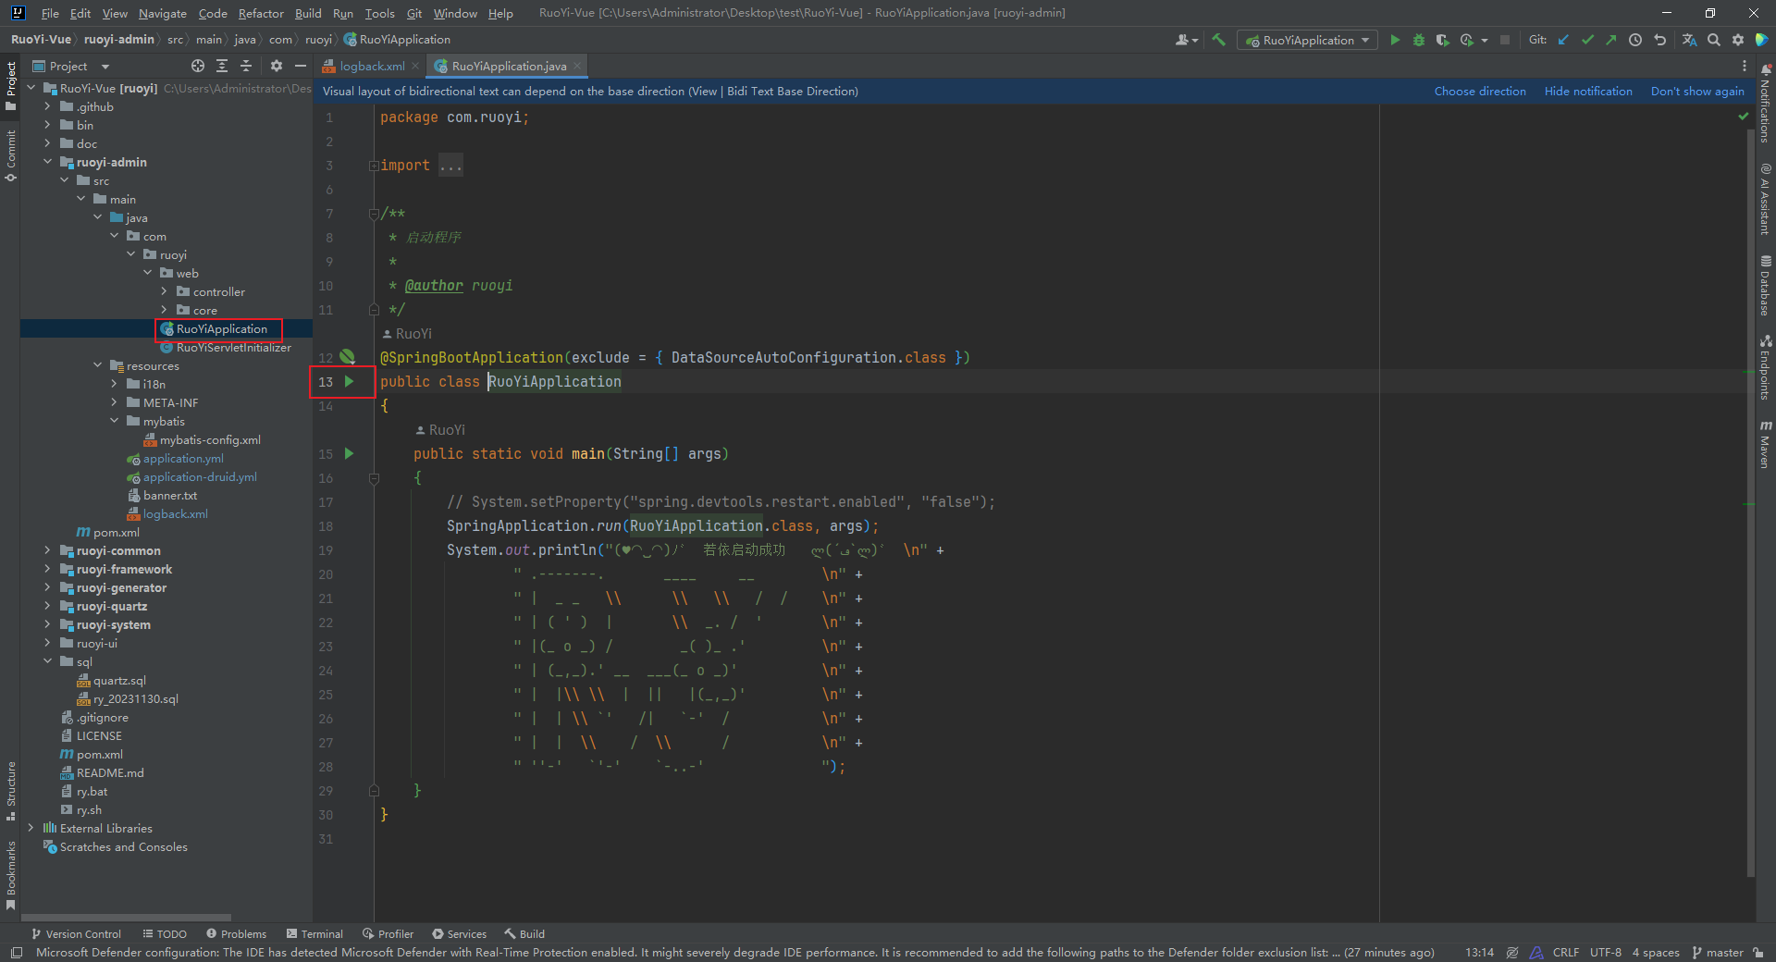Open application.yml in the Project tree
This screenshot has height=962, width=1776.
pos(183,458)
